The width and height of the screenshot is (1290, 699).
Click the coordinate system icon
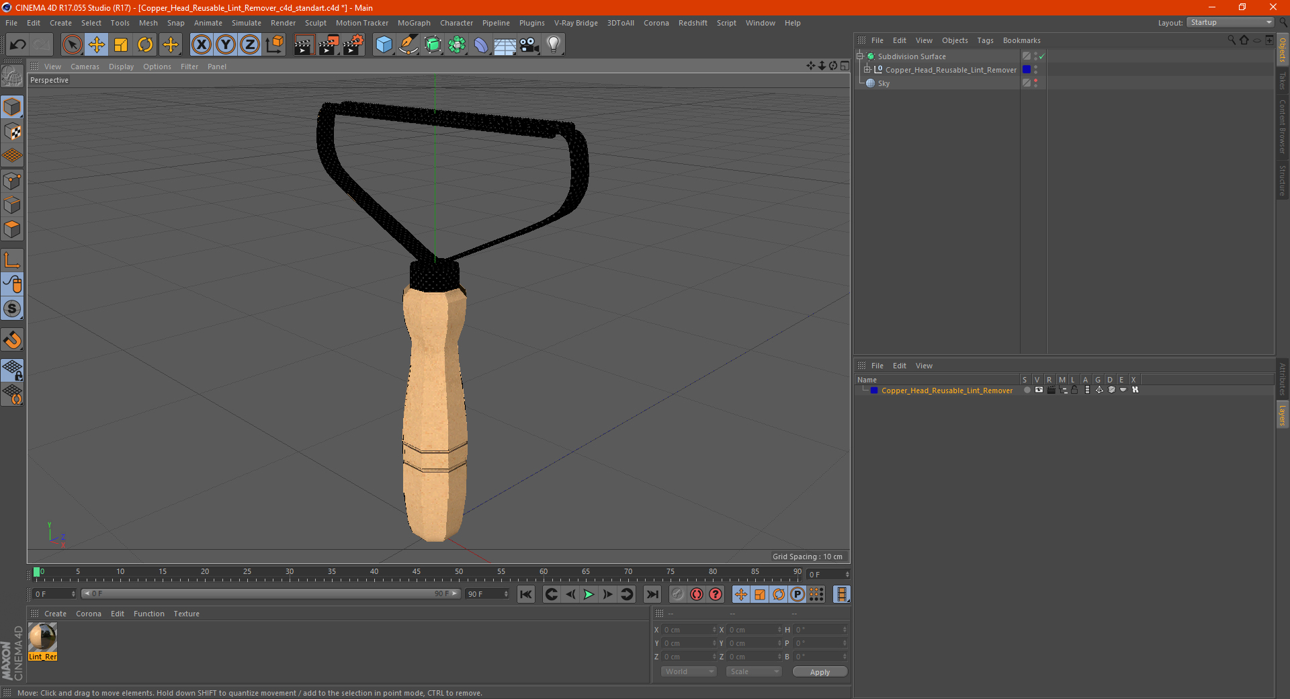[274, 45]
